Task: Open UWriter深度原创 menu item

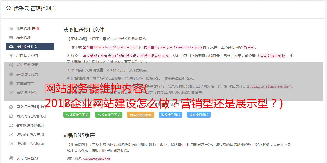Action: 30,134
